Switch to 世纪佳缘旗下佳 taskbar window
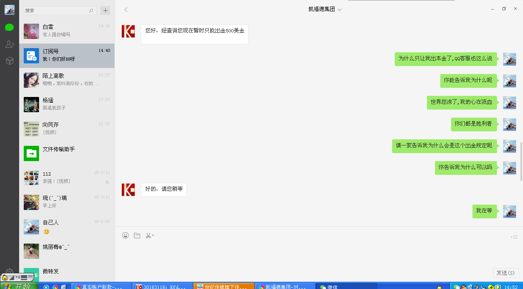Viewport: 523px width, 289px height. (224, 286)
